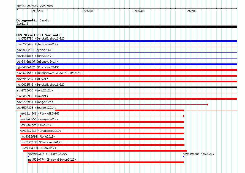Select the nsv3175188 red variant bar

pos(102,145)
